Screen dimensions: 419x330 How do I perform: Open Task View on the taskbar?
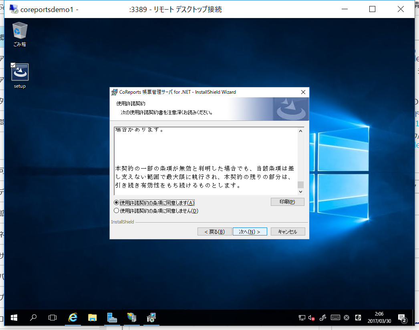pyautogui.click(x=52, y=318)
